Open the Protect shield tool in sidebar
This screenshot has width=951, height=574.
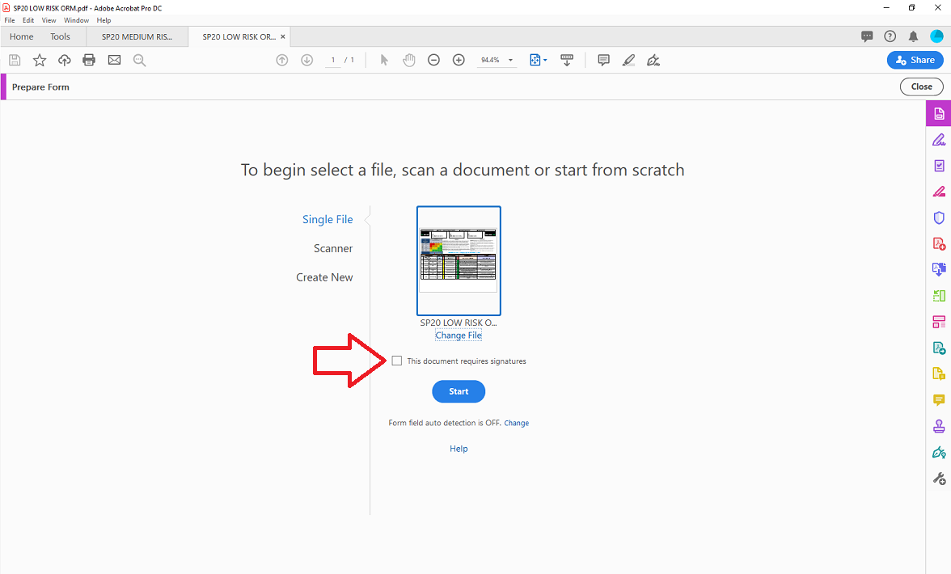(x=939, y=217)
